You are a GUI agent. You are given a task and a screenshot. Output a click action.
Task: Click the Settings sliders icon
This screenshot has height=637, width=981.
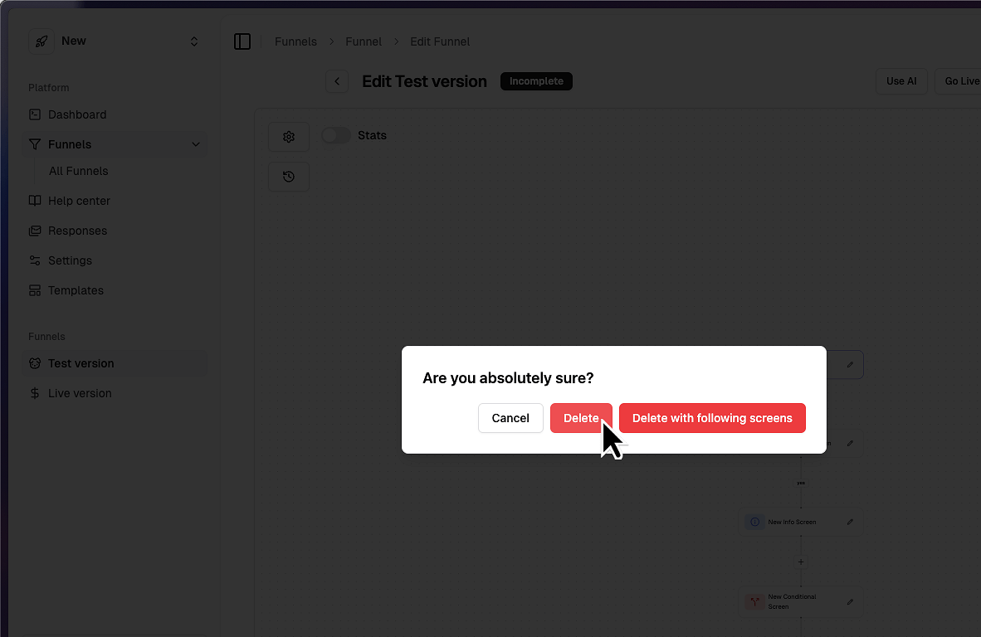35,260
